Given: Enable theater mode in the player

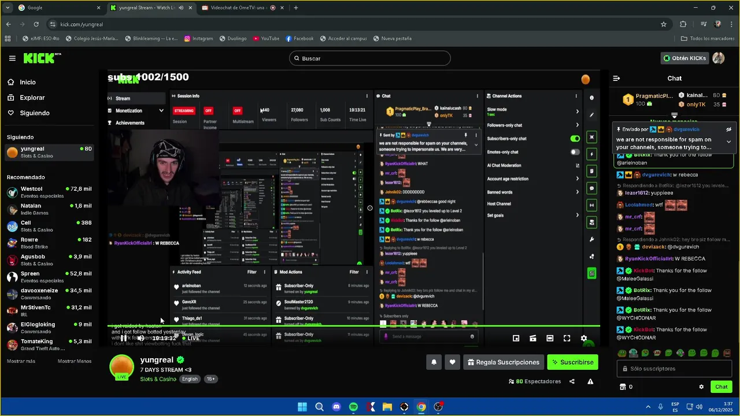Looking at the screenshot, I should point(550,338).
